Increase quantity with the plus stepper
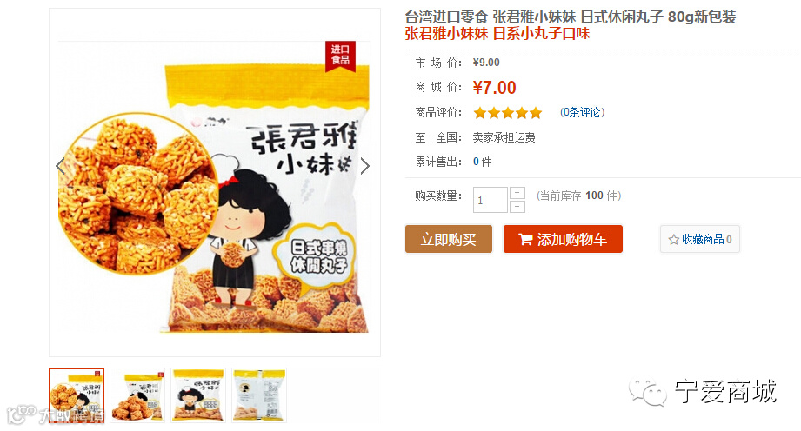 [x=517, y=193]
